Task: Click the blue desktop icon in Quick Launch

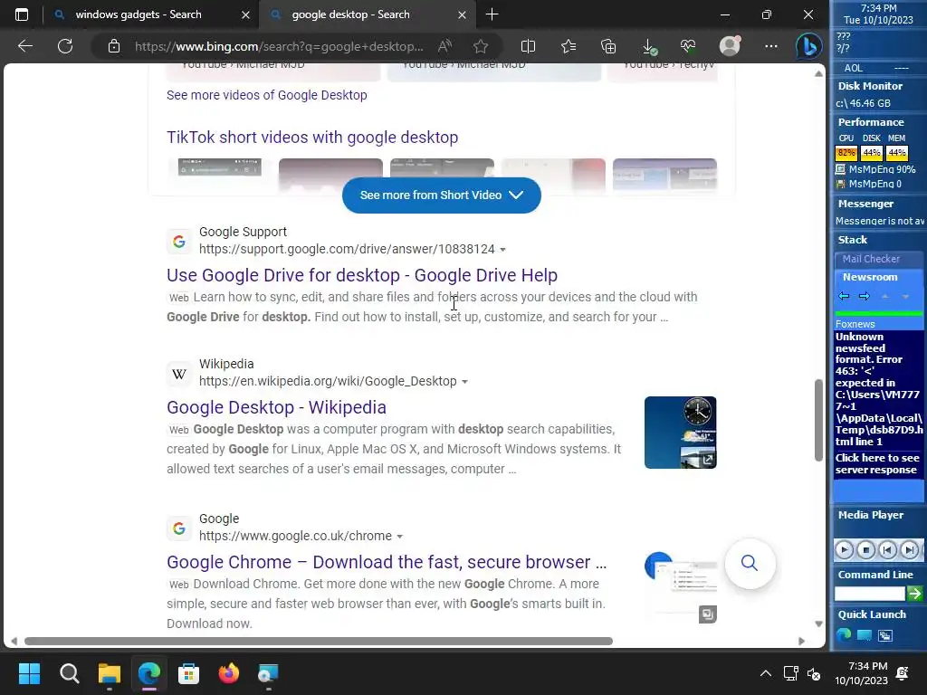Action: (864, 635)
